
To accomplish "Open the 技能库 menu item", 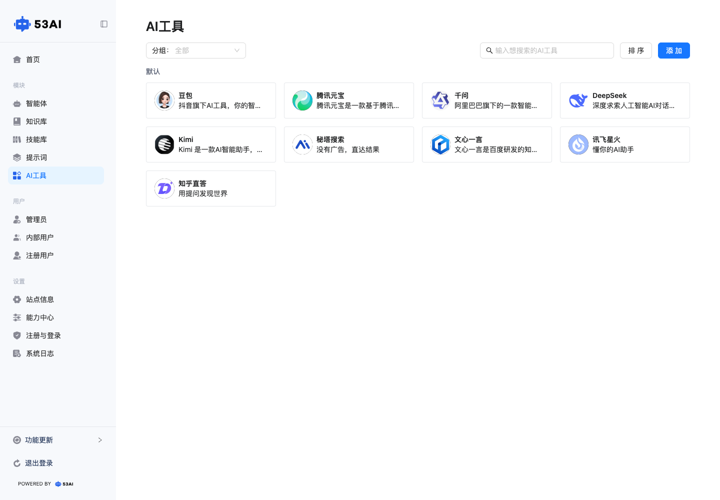I will 56,139.
